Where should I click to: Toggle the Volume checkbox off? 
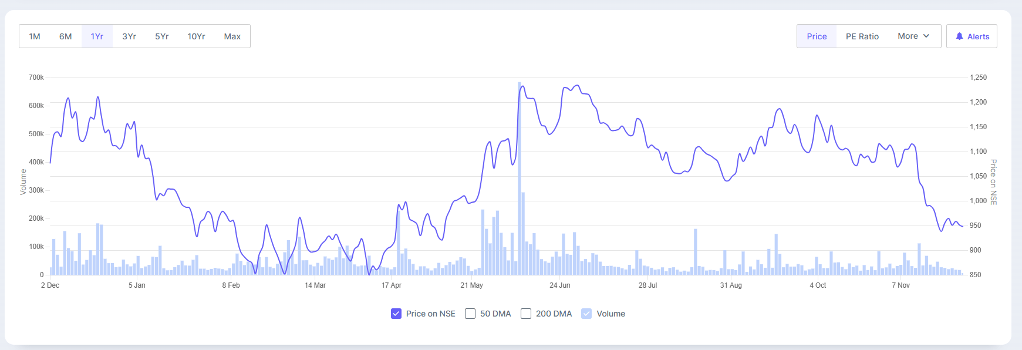pyautogui.click(x=586, y=314)
